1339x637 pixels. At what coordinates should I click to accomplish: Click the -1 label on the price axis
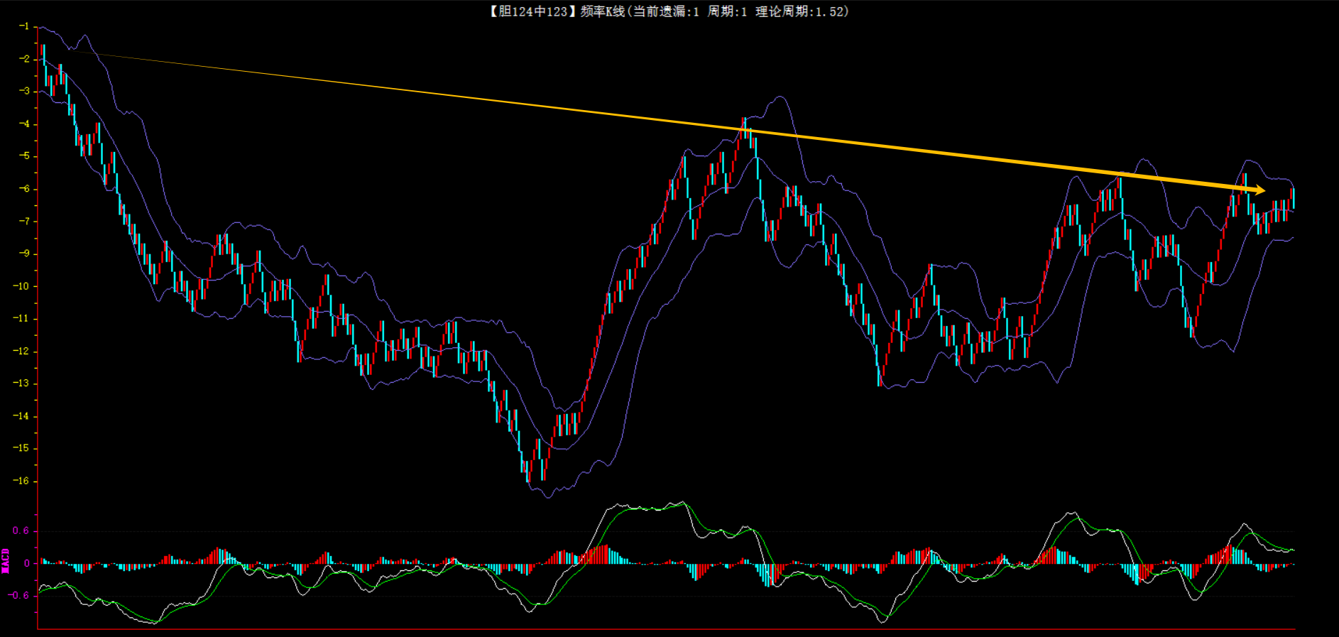click(x=23, y=26)
